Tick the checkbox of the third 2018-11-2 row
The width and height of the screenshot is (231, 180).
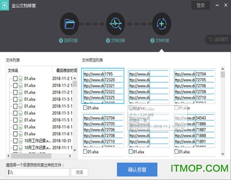(x=15, y=92)
